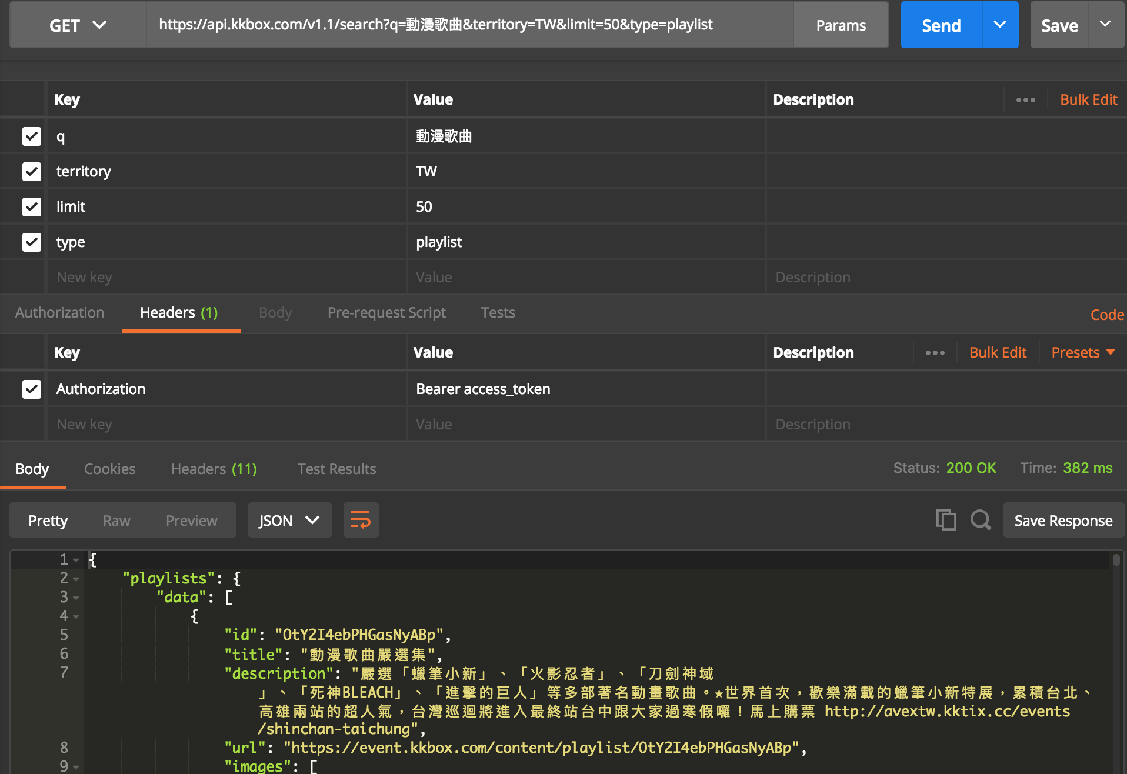1127x774 pixels.
Task: Open column options in the headers table
Action: click(x=935, y=353)
